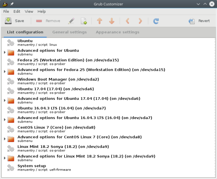217x179 pixels.
Task: Select Advanced options for Ubuntu 17.04 text
Action: click(79, 99)
